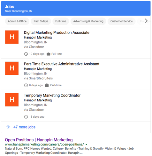Click Bloomington, IN under Digital Marketing Production Associate
The height and width of the screenshot is (156, 152).
pyautogui.click(x=35, y=42)
